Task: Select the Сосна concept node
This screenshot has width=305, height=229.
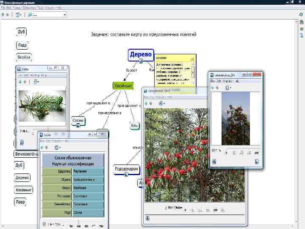Action: [78, 120]
